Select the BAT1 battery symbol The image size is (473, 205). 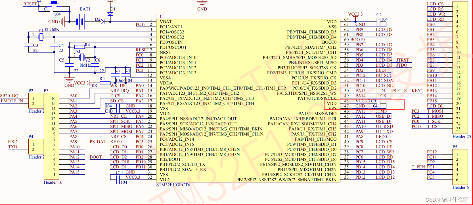pyautogui.click(x=80, y=21)
